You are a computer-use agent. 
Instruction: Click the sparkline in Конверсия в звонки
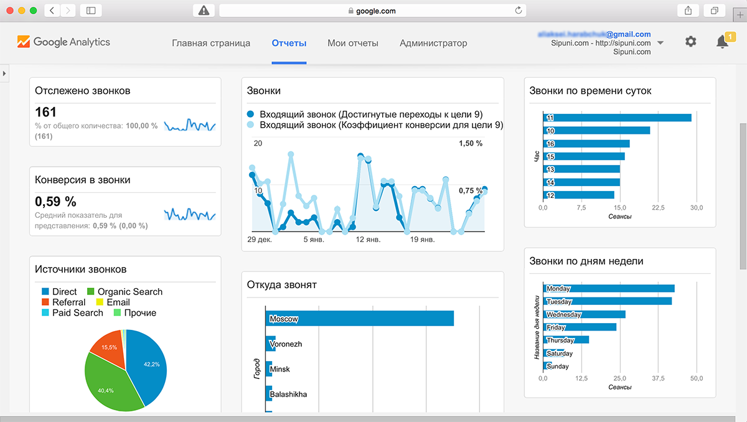(190, 214)
